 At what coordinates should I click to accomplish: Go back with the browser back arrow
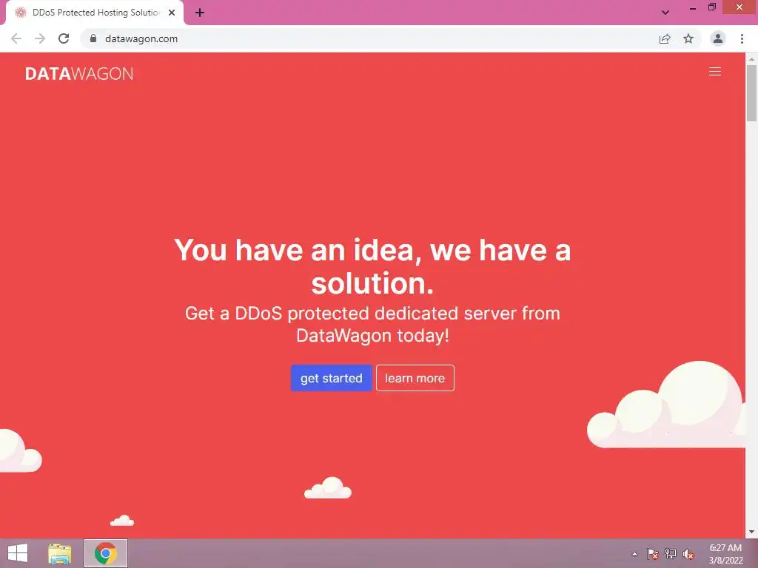point(16,38)
